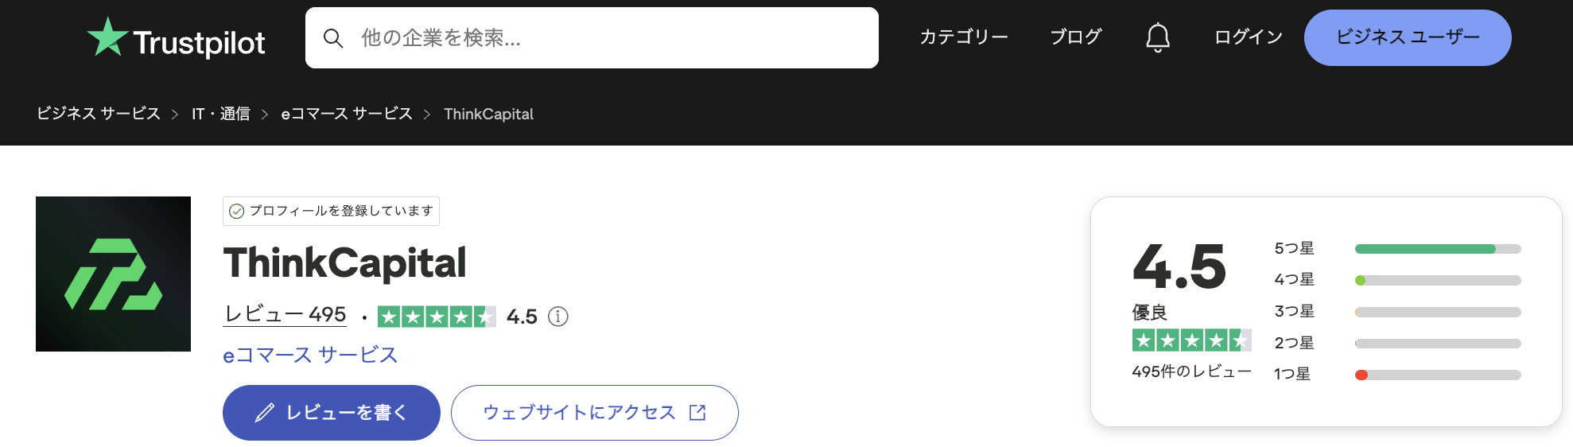Click the 他の企業を検索 search field
The width and height of the screenshot is (1573, 447).
click(x=592, y=38)
